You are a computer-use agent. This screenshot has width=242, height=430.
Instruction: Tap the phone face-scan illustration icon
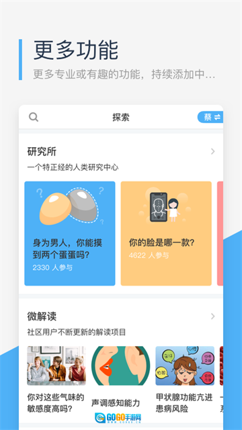pos(164,207)
